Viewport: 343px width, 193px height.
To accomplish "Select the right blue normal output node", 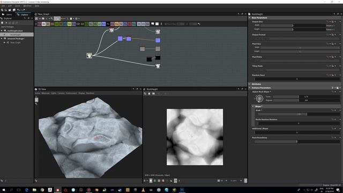I will 158,40.
